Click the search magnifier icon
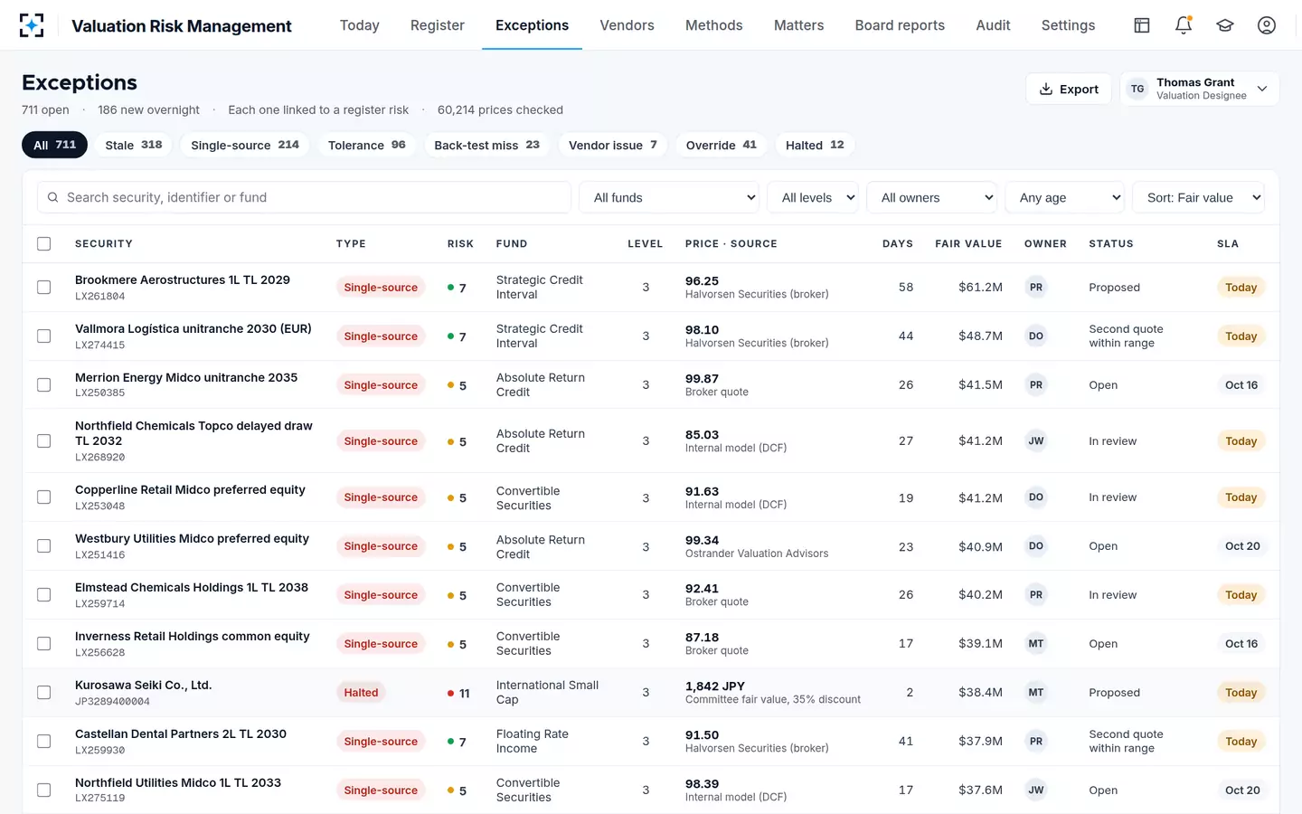Screen dimensions: 1302x814 (x=53, y=197)
